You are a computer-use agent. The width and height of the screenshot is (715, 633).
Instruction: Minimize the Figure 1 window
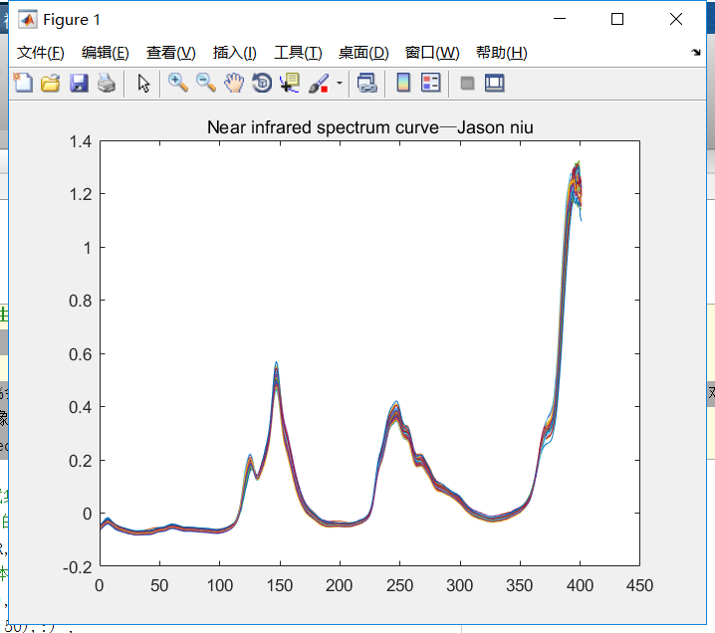click(560, 19)
